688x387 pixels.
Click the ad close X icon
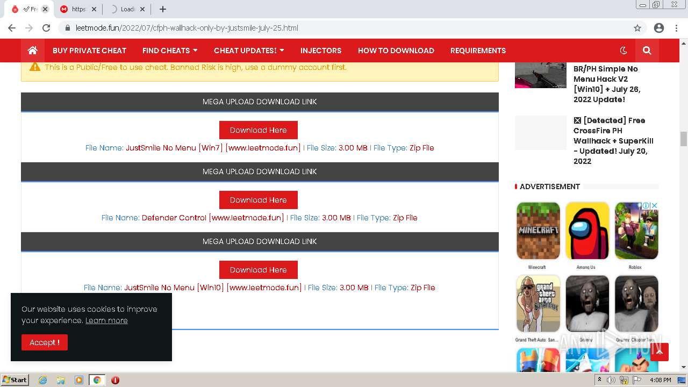pyautogui.click(x=655, y=205)
